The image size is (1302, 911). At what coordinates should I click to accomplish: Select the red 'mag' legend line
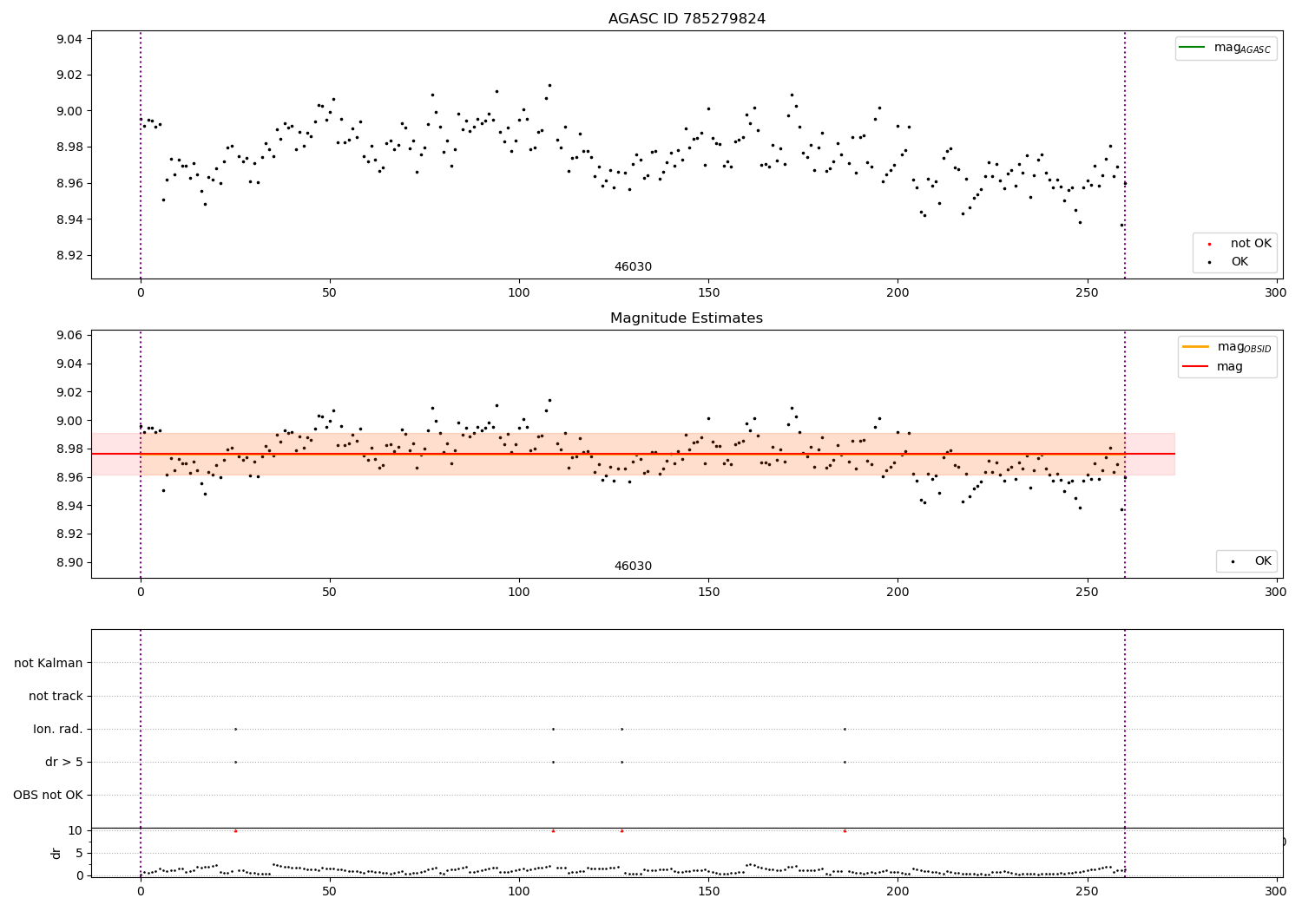click(x=1196, y=367)
